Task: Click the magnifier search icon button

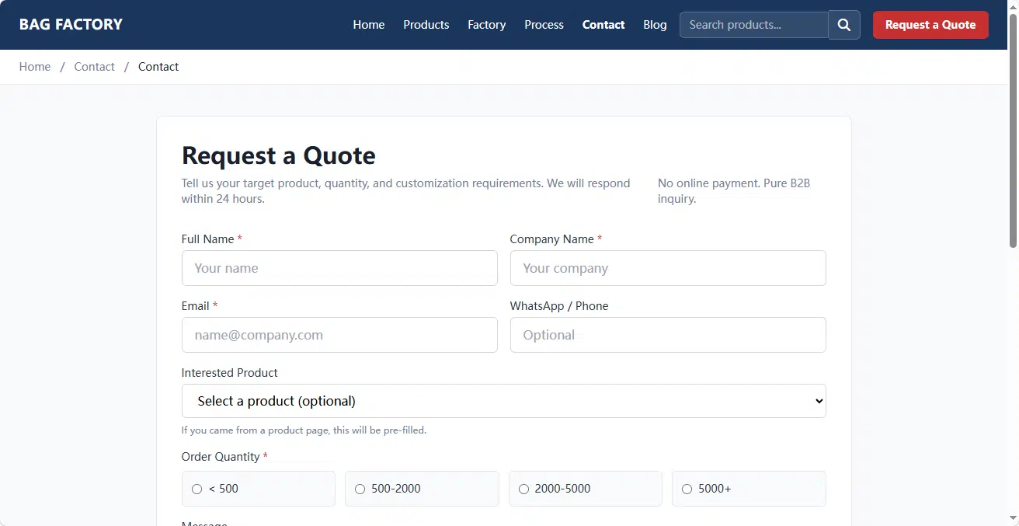Action: (x=844, y=25)
